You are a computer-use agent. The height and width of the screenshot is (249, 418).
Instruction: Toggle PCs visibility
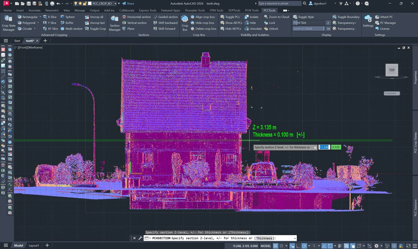[230, 17]
